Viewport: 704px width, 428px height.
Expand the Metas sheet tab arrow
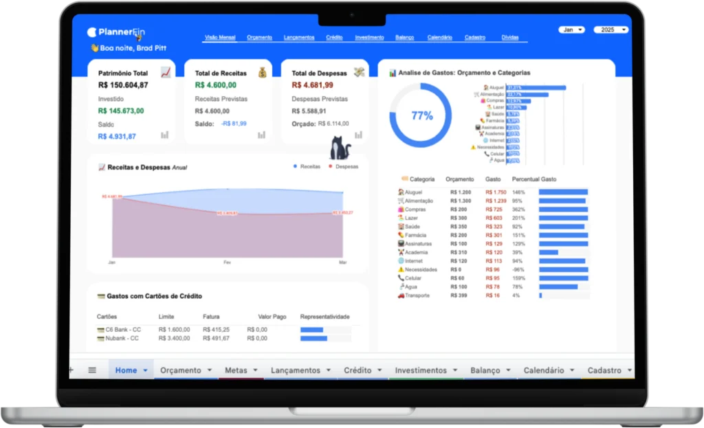255,370
